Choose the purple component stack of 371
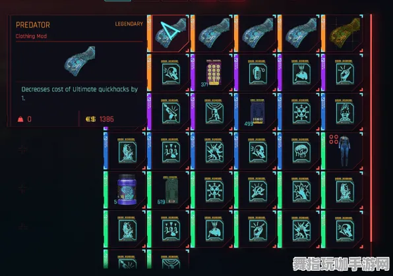The image size is (393, 276). tap(214, 72)
